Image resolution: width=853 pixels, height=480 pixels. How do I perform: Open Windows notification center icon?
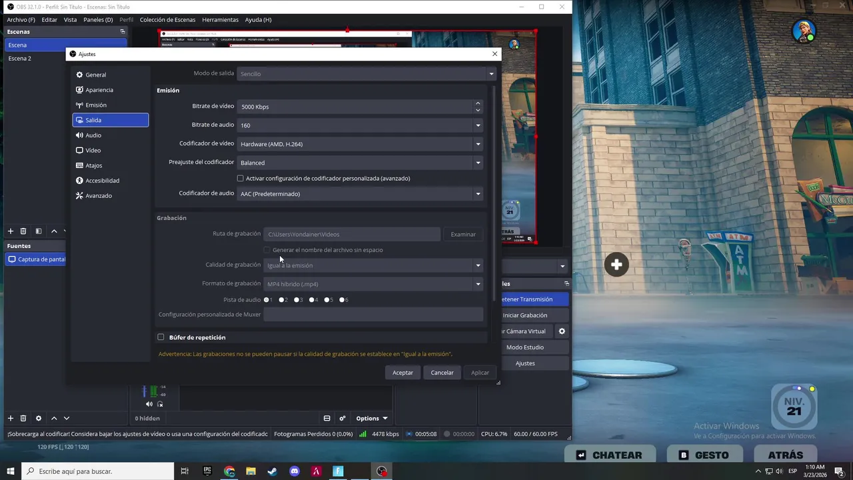point(839,471)
